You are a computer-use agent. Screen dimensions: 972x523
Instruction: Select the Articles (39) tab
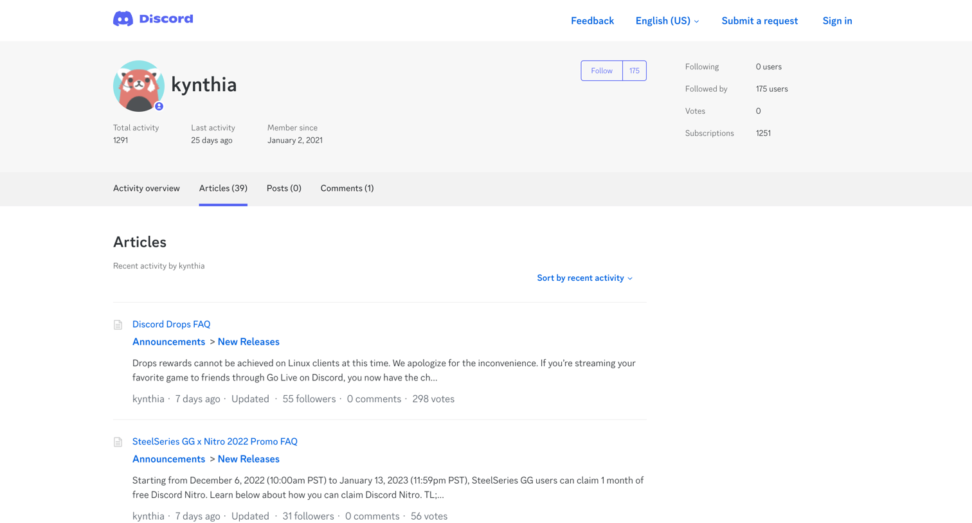click(223, 188)
